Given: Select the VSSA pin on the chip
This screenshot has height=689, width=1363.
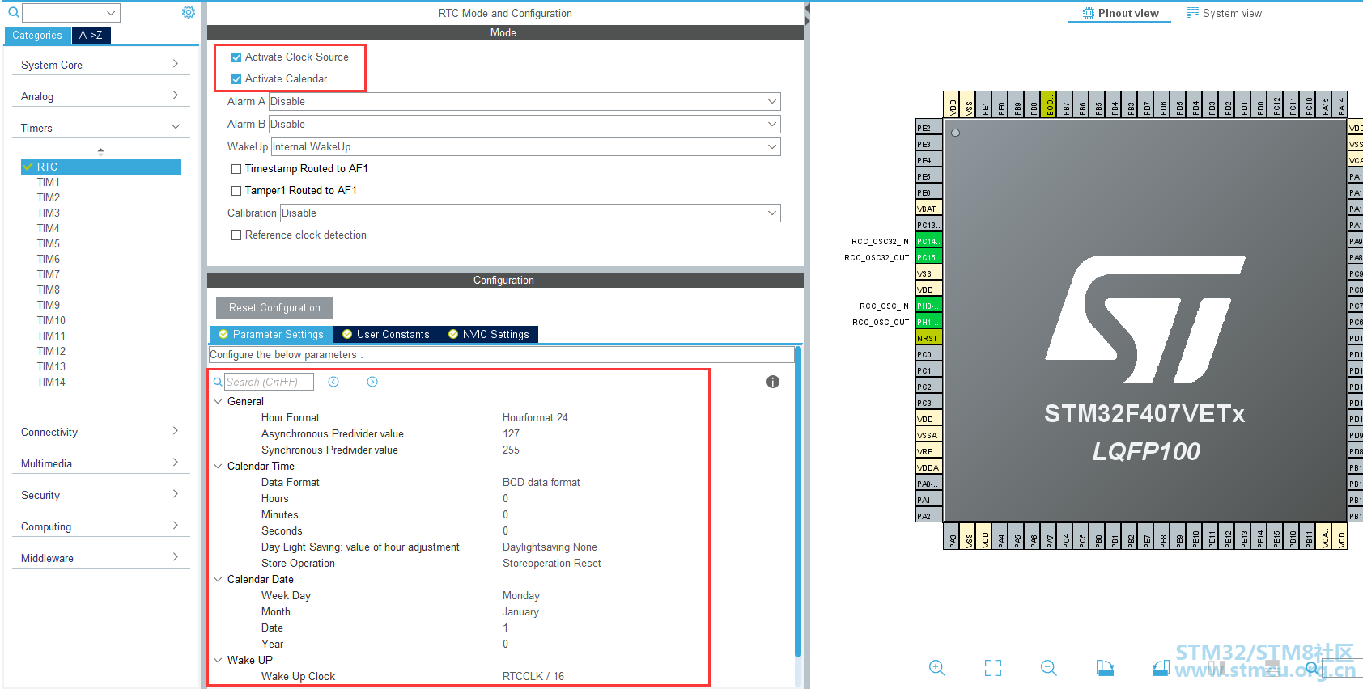Looking at the screenshot, I should pyautogui.click(x=928, y=435).
